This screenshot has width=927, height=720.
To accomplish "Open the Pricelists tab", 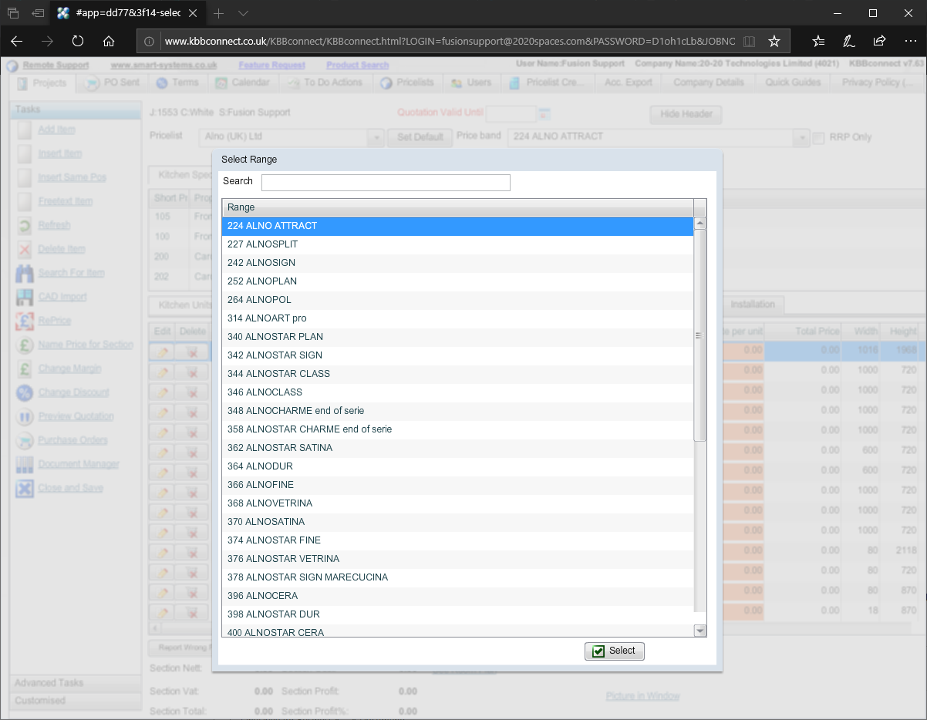I will [407, 82].
